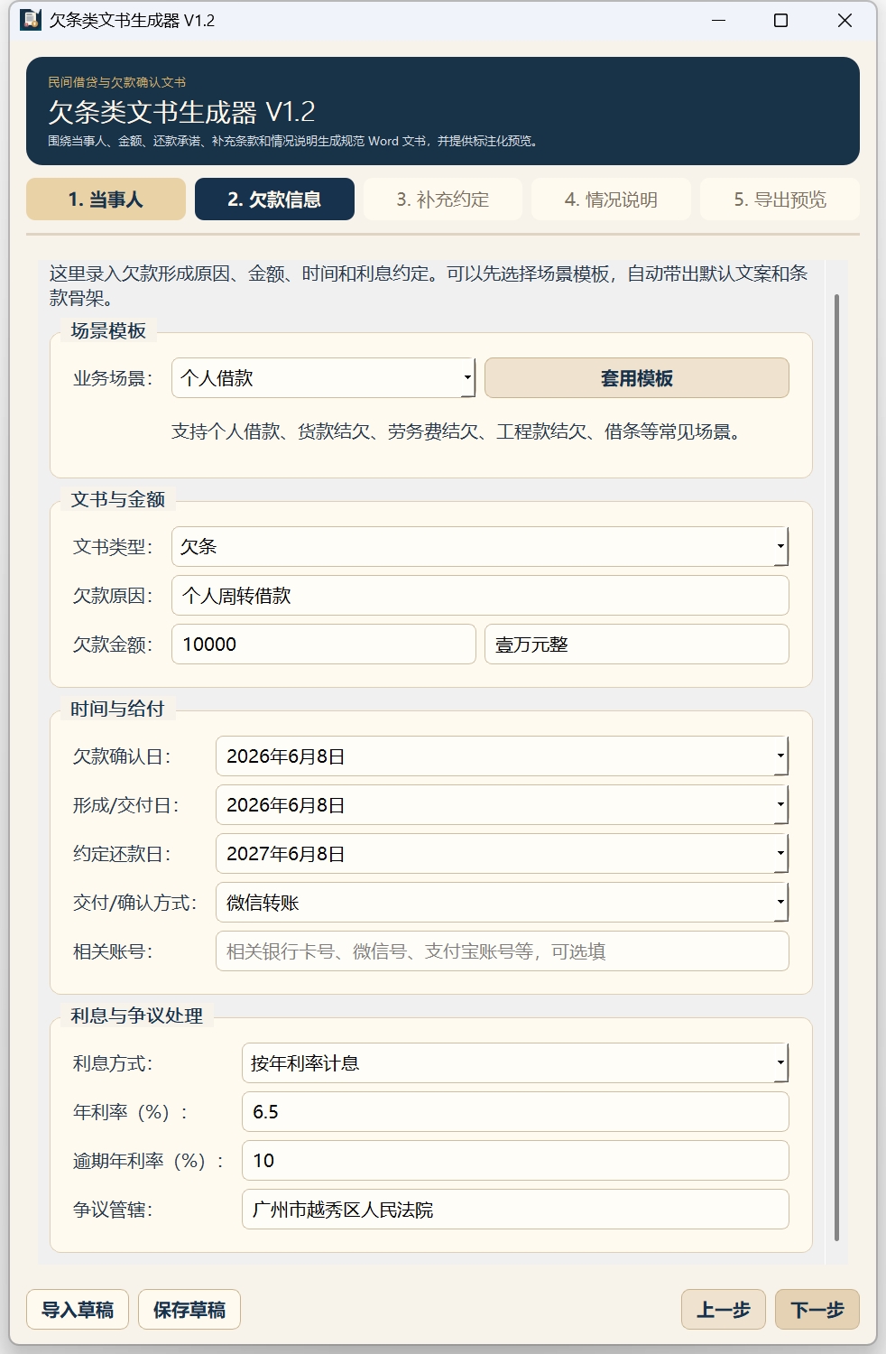Open the 业务场景 dropdown showing 个人借款
The height and width of the screenshot is (1354, 886).
click(323, 378)
